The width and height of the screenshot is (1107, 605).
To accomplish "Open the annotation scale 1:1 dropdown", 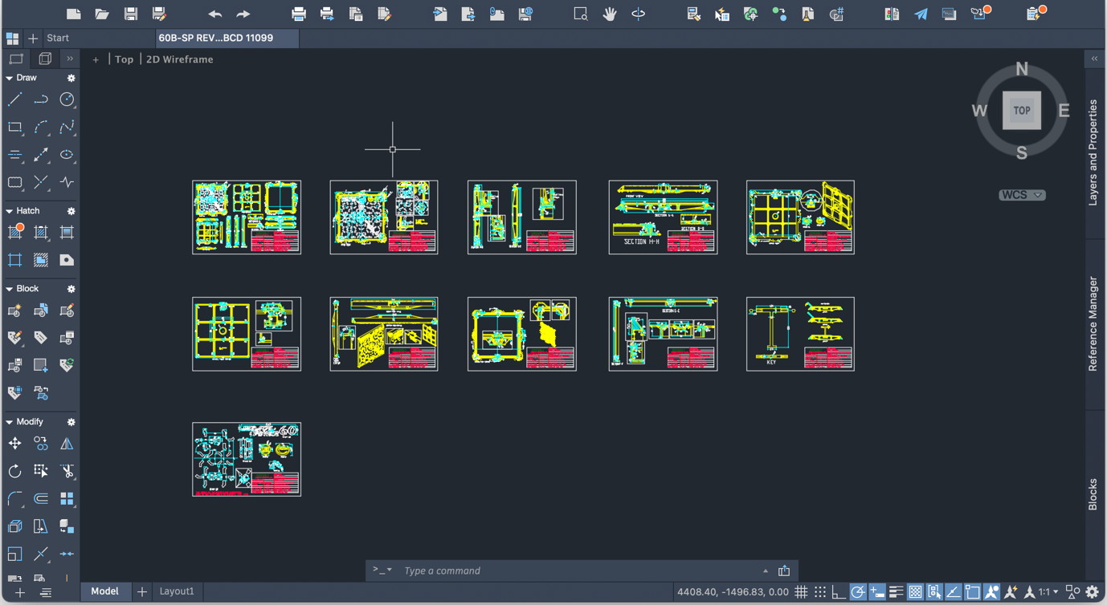I will coord(1048,592).
